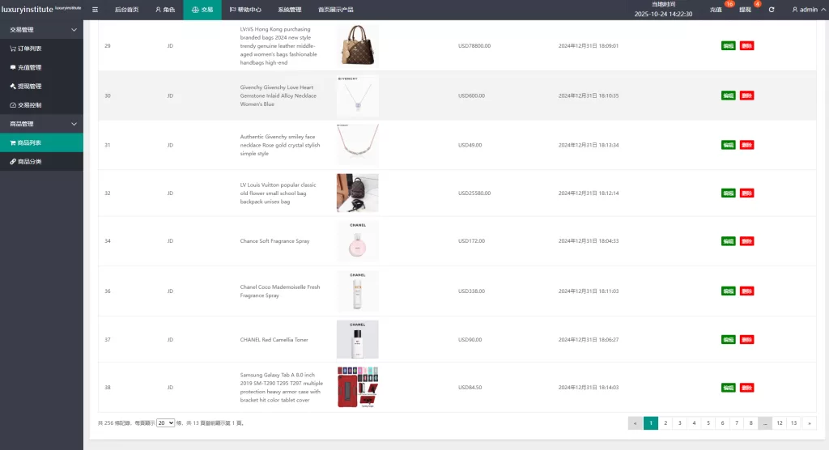
Task: Open 交易控制 trade control in the sidebar
Action: point(29,105)
